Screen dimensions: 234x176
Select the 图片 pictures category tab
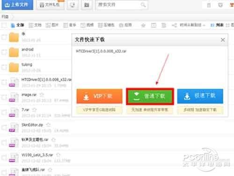tap(52, 25)
